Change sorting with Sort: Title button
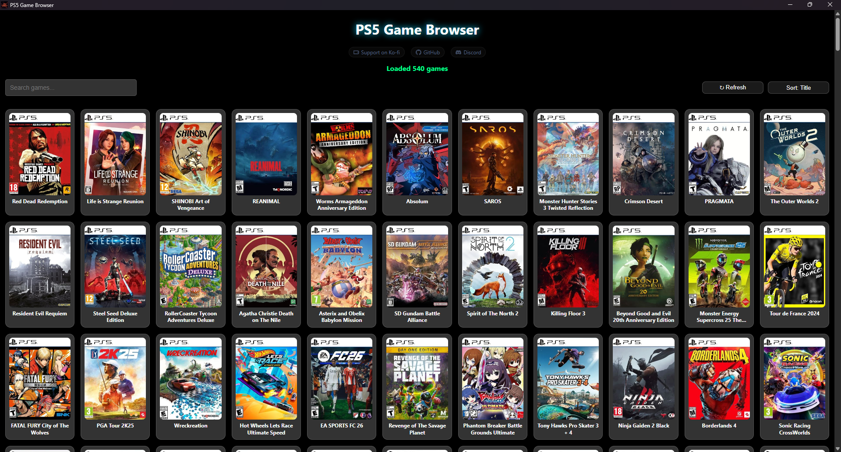 798,88
